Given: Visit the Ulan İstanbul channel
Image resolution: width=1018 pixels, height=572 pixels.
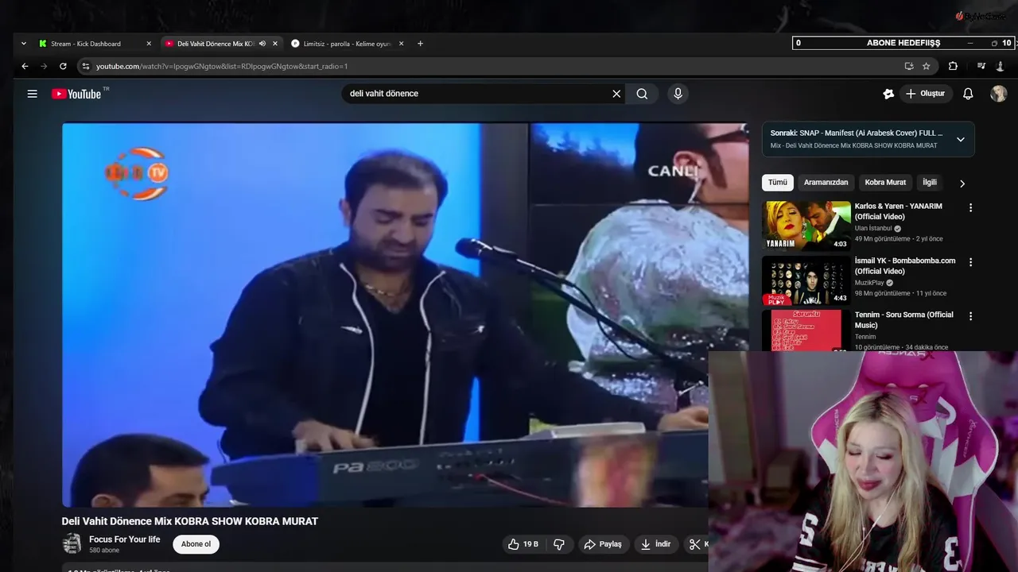Looking at the screenshot, I should point(873,228).
